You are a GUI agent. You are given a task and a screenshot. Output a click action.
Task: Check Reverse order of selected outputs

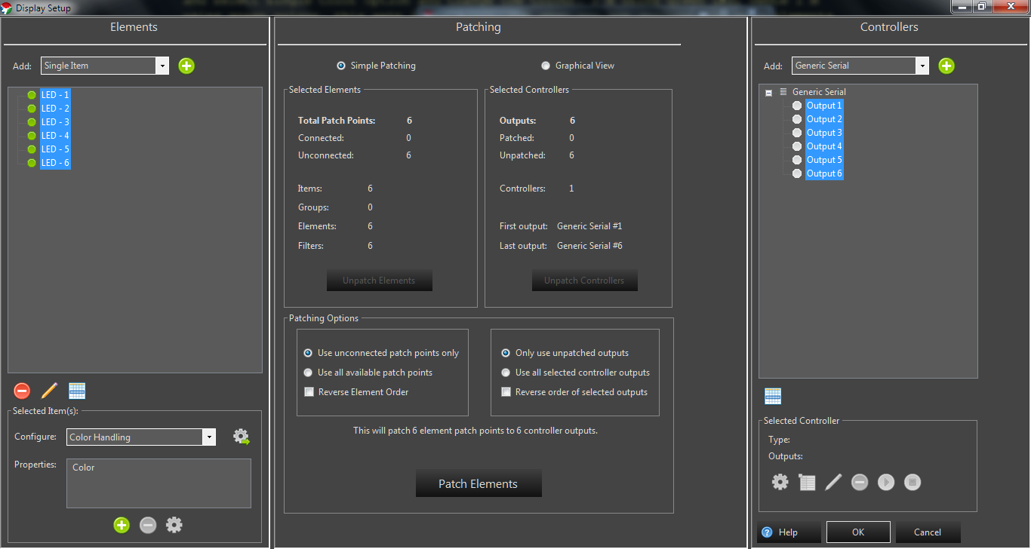coord(506,392)
